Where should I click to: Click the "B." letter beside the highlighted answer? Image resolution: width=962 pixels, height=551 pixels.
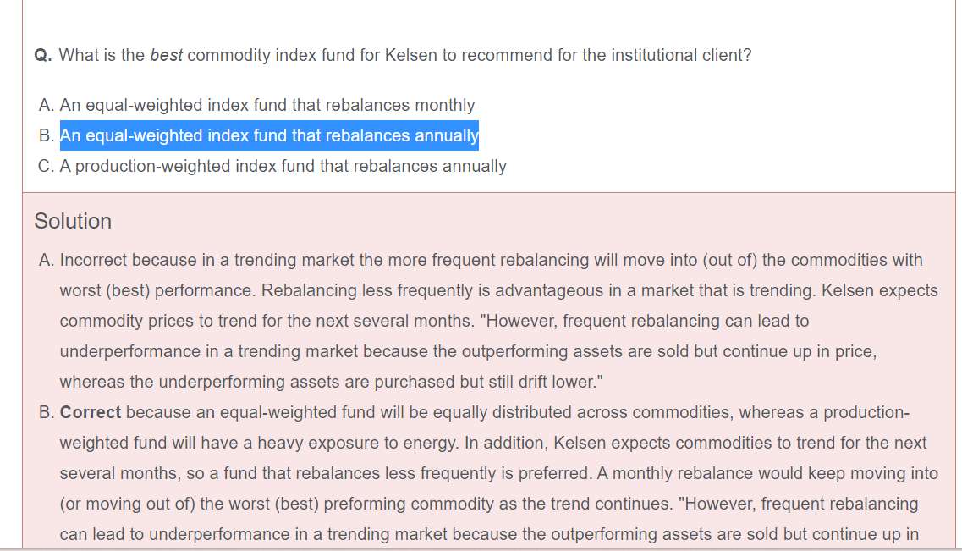coord(47,136)
